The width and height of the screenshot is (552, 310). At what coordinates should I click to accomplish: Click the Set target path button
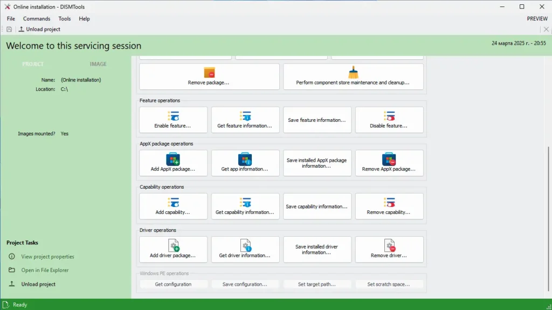click(x=317, y=284)
